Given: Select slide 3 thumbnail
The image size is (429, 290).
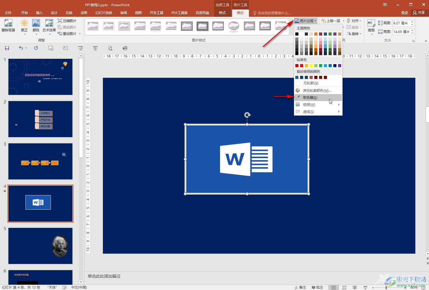Looking at the screenshot, I should click(x=41, y=161).
